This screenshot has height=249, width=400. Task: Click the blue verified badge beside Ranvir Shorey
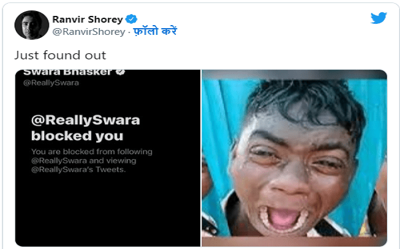(131, 19)
